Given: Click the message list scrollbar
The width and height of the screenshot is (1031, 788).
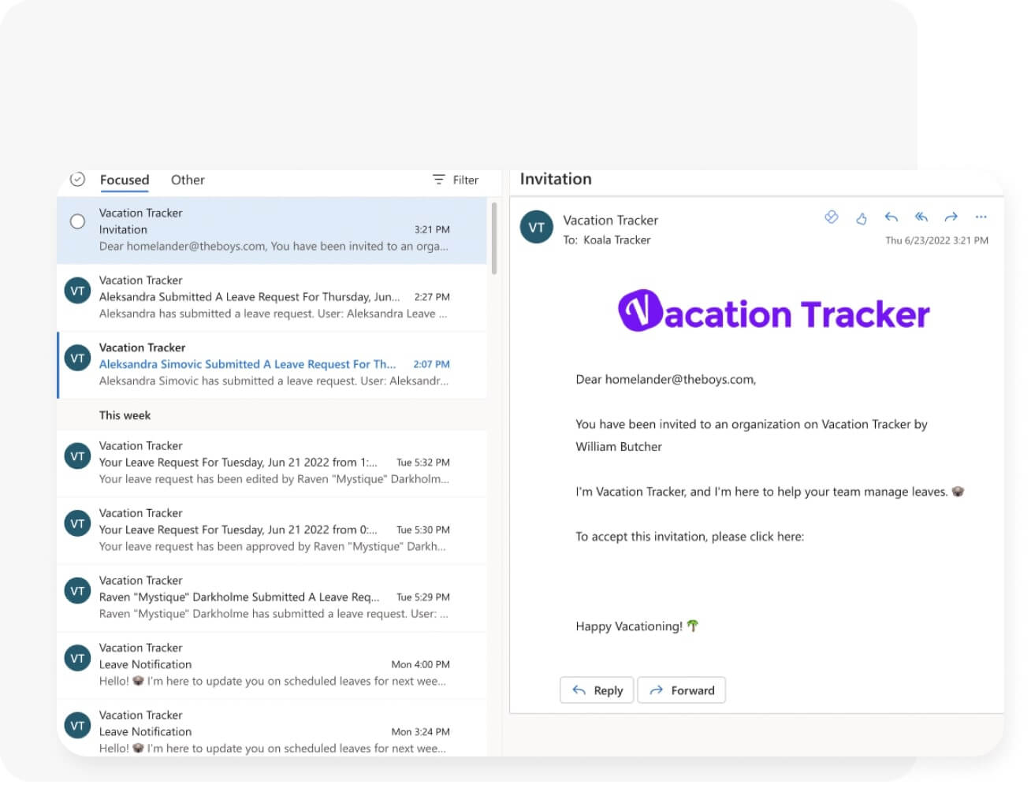Looking at the screenshot, I should click(494, 239).
